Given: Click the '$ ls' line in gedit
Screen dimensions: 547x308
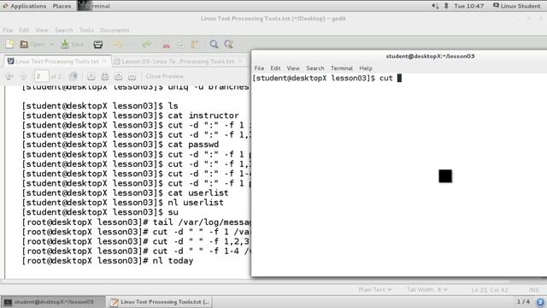Looking at the screenshot, I should [x=100, y=106].
